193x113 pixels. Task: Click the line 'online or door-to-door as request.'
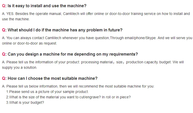[x=29, y=43]
